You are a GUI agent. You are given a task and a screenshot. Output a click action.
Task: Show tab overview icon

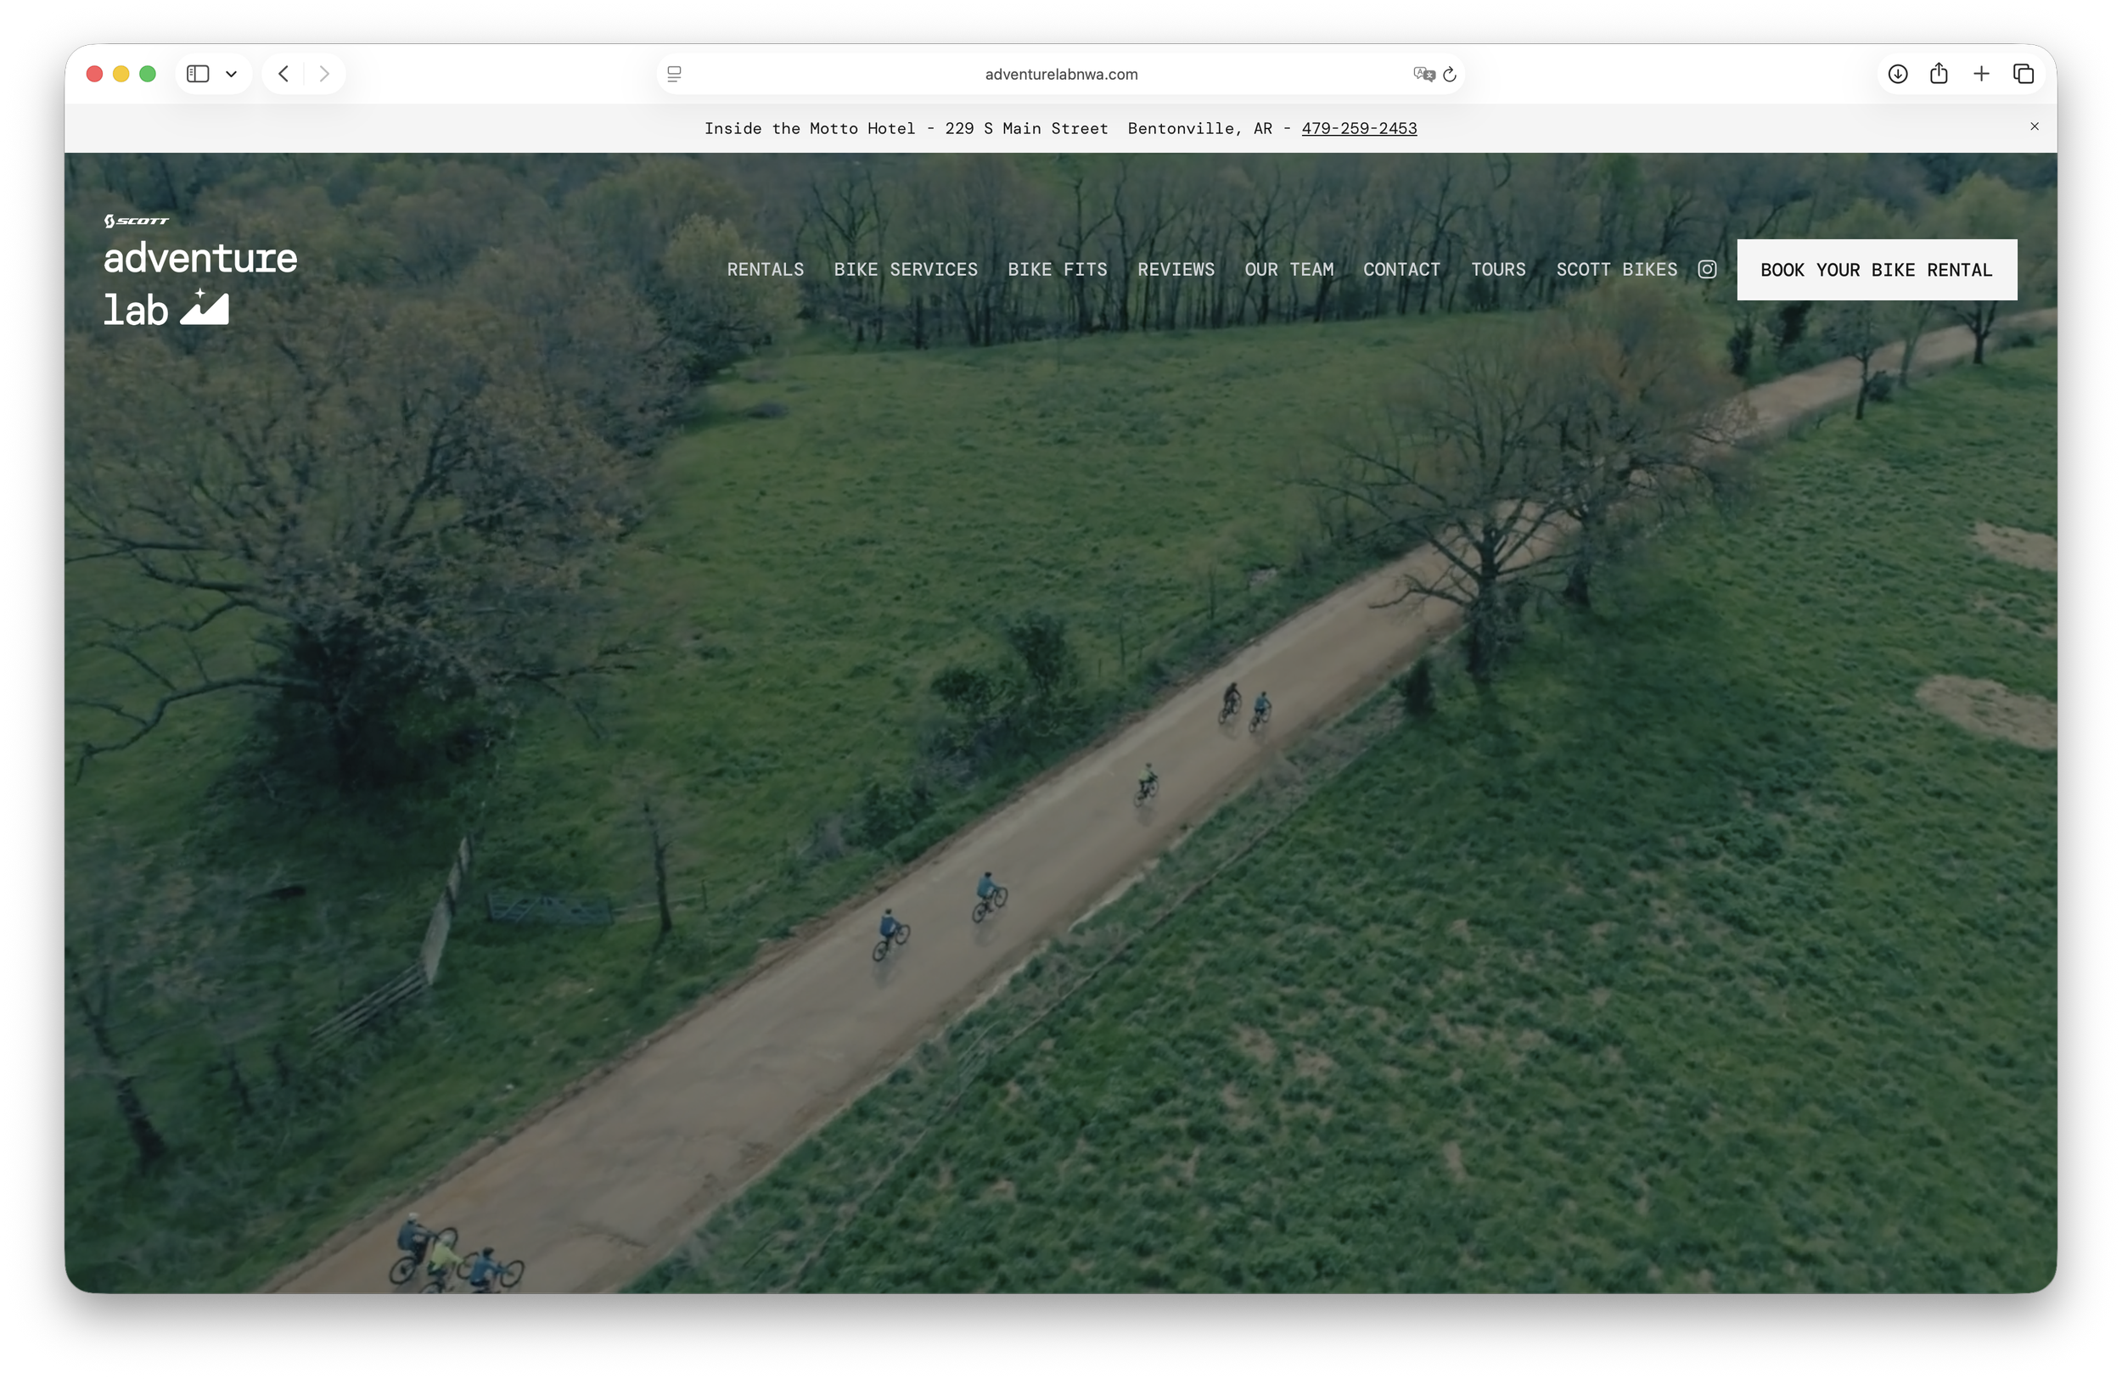(2023, 74)
